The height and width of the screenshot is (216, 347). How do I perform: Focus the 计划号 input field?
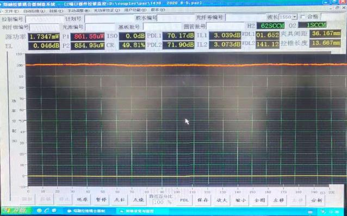(x=108, y=19)
